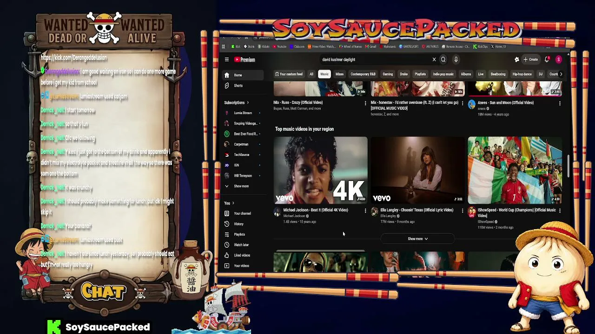Image resolution: width=595 pixels, height=334 pixels.
Task: Open the icon left of Create
Action: (x=517, y=59)
